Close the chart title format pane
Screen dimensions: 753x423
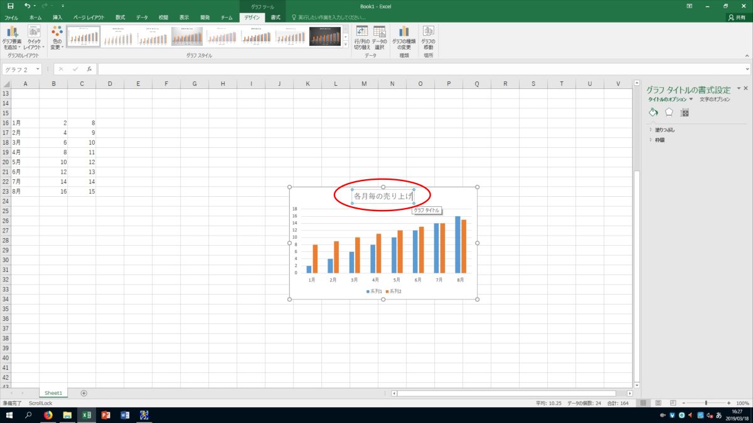pos(745,89)
